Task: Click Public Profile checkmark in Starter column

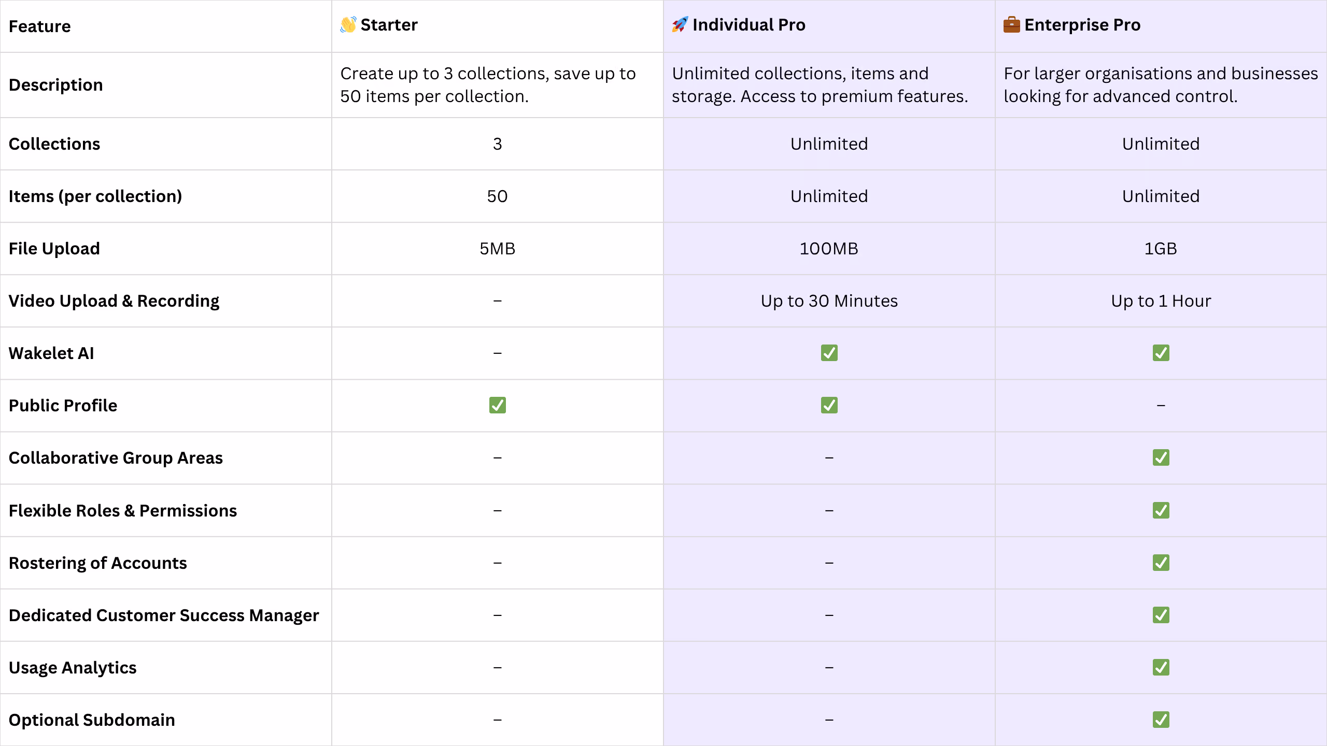Action: 497,405
